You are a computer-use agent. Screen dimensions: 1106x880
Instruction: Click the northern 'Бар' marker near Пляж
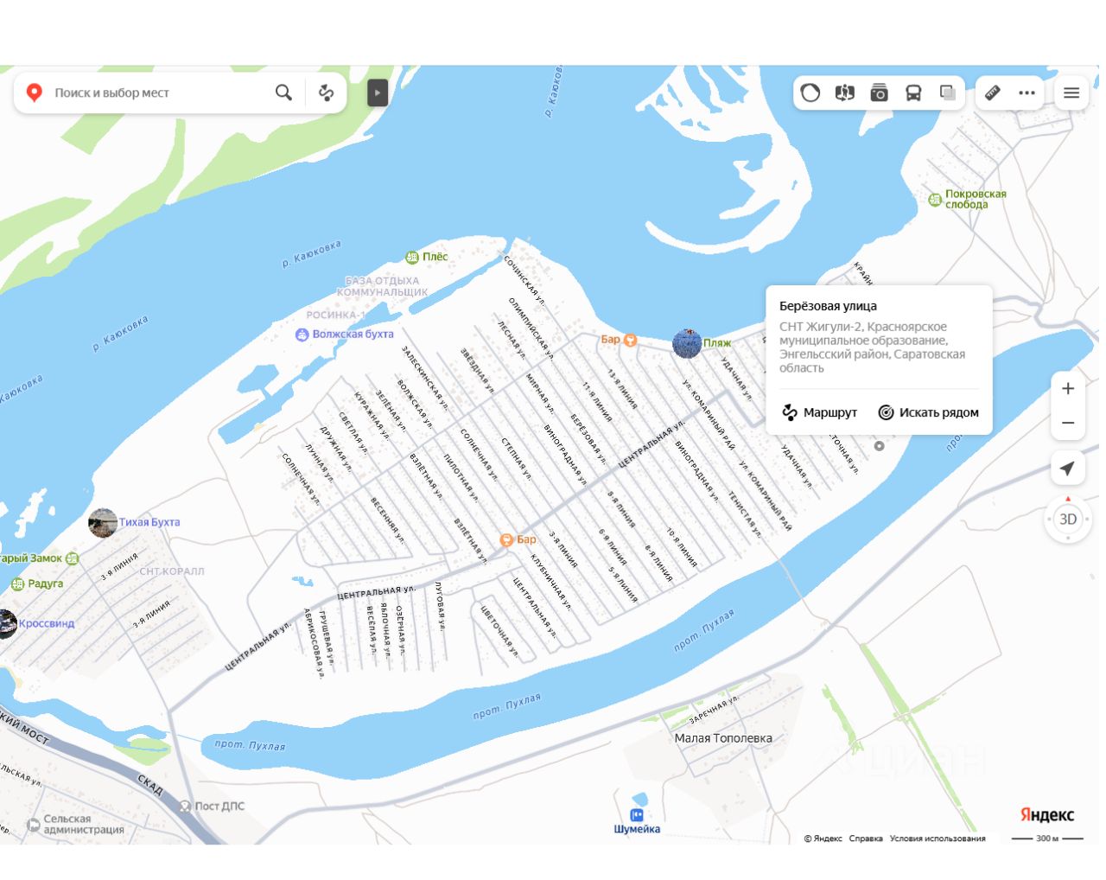(x=620, y=340)
